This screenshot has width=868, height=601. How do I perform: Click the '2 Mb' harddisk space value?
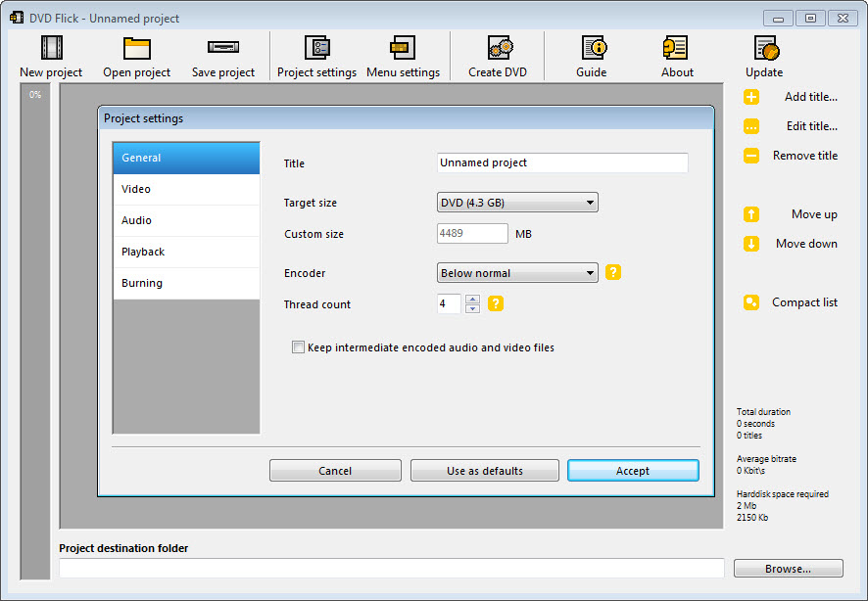pos(747,505)
